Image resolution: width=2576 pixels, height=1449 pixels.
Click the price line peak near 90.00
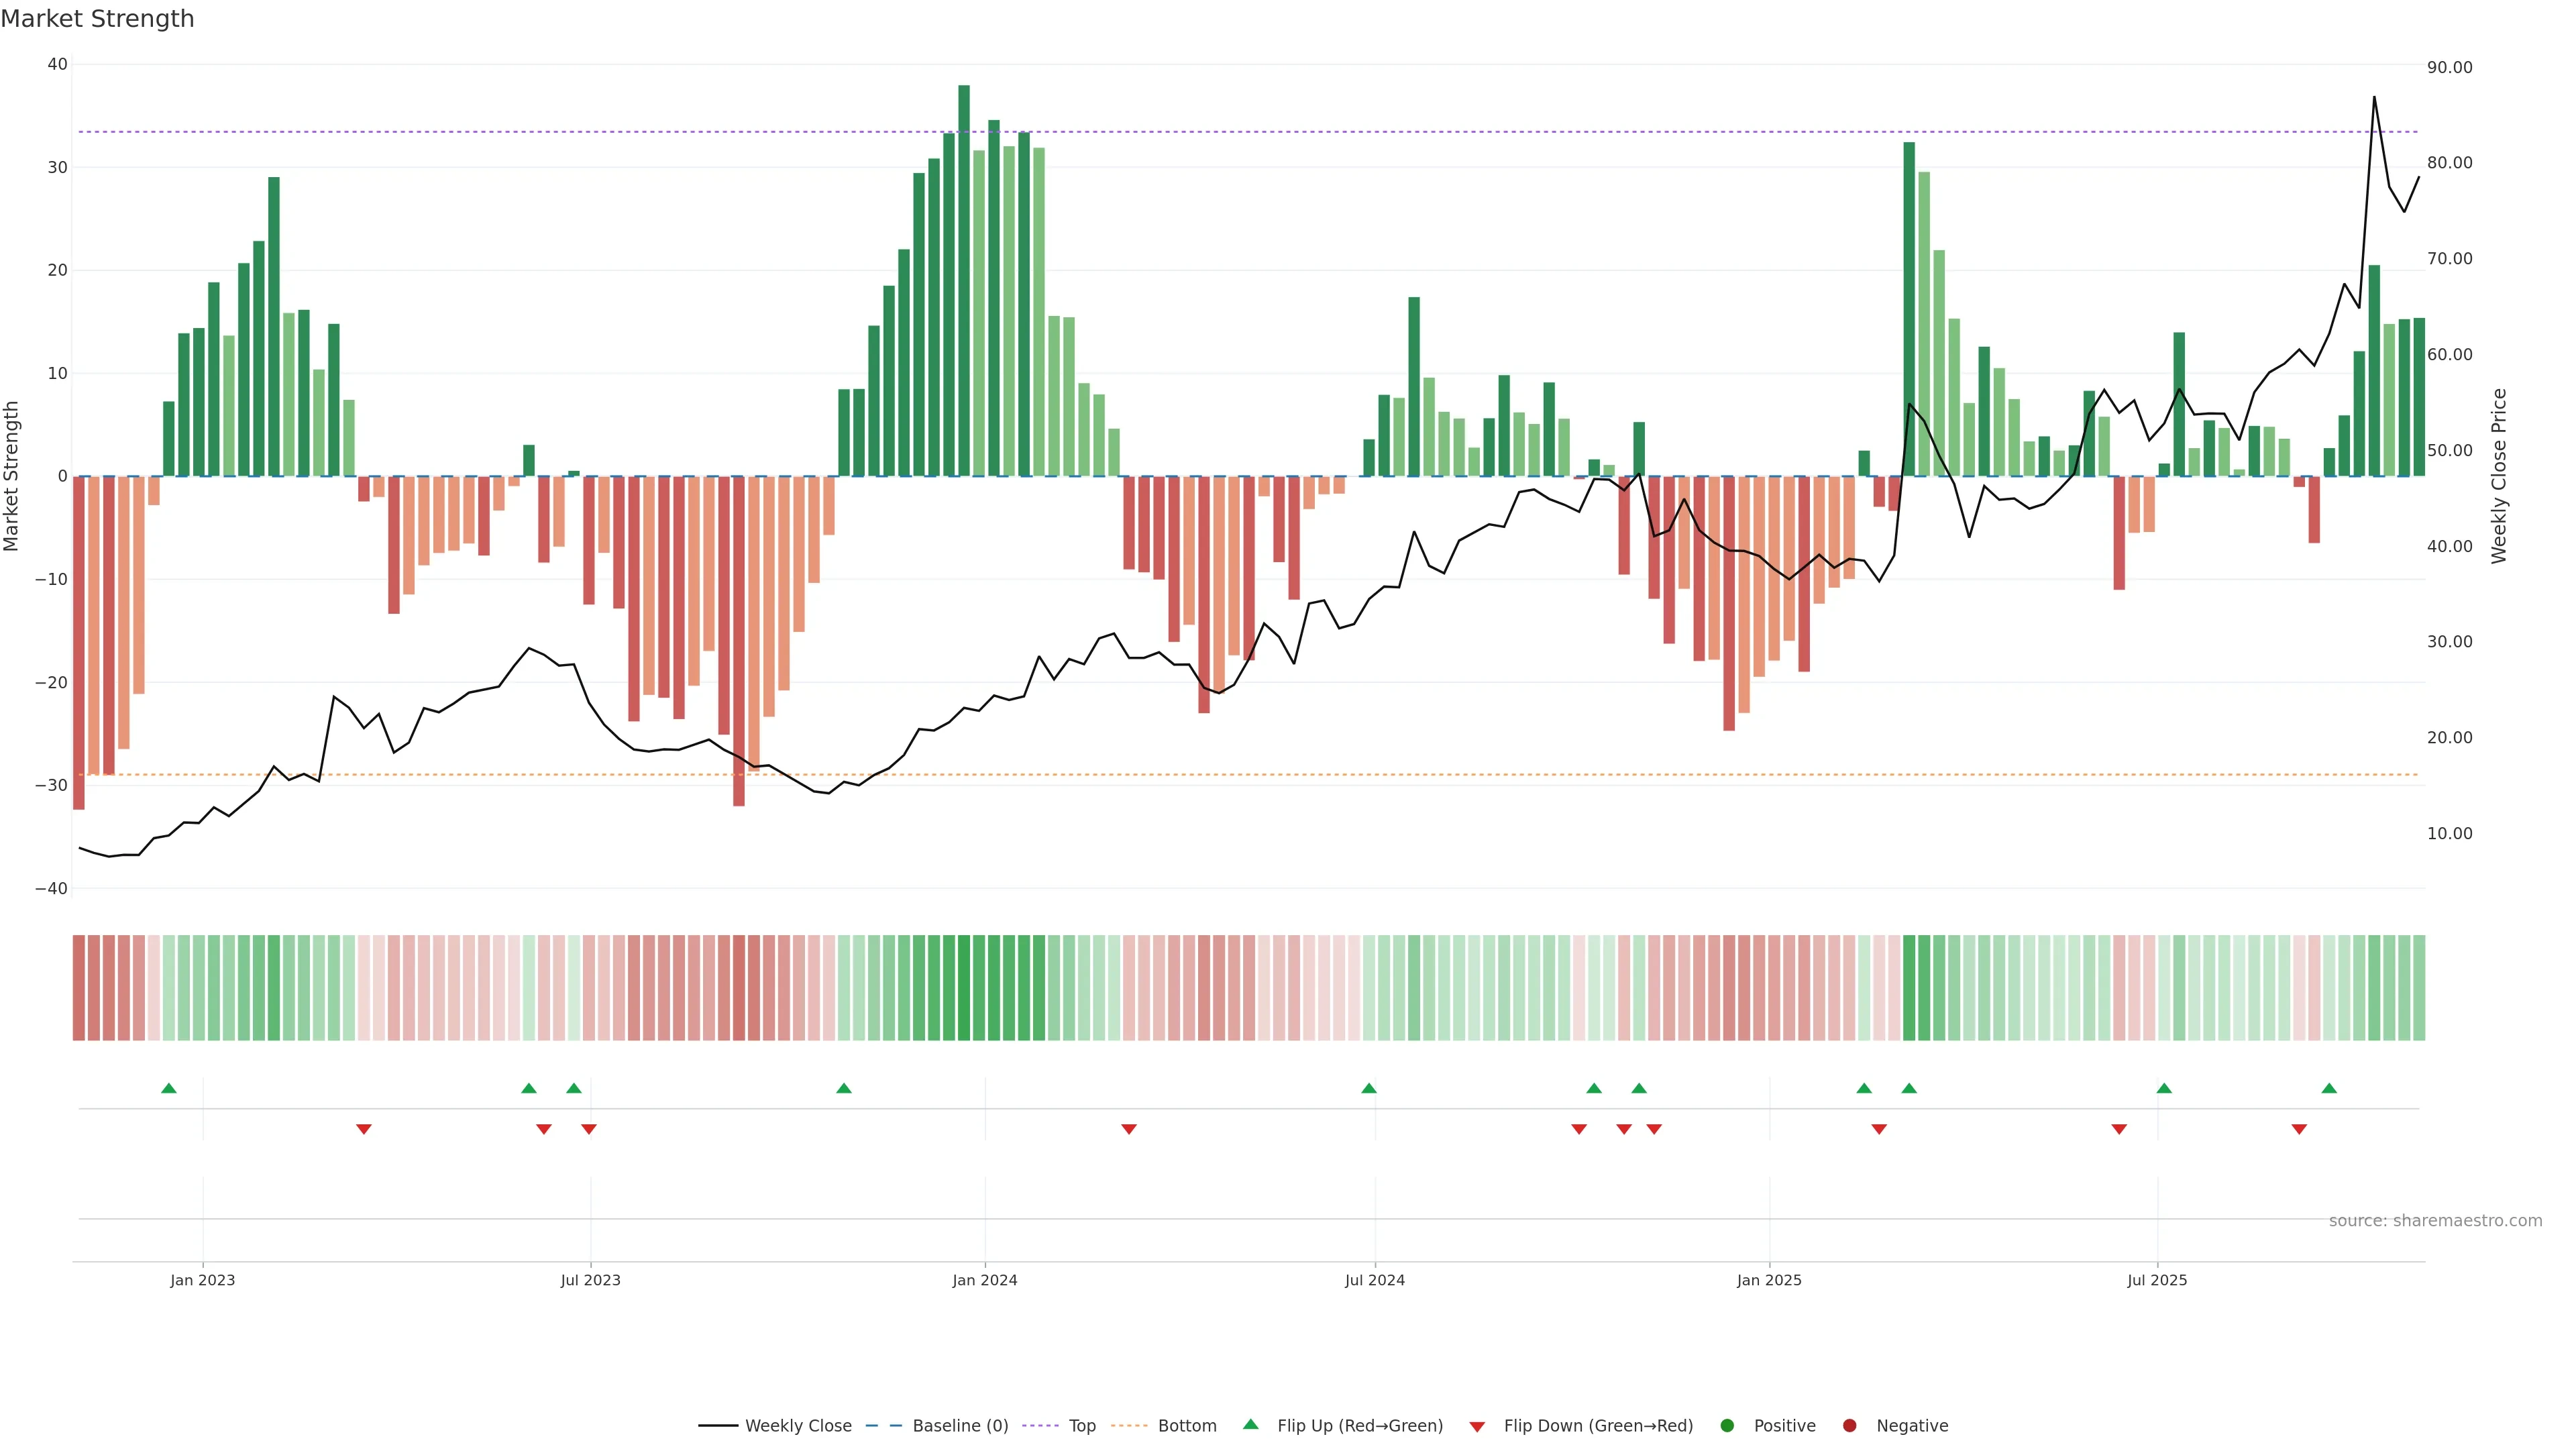tap(2374, 97)
